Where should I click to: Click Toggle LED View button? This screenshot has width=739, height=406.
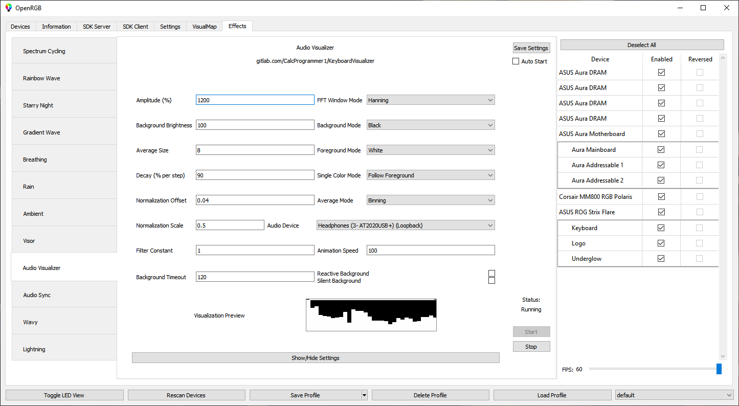(64, 395)
